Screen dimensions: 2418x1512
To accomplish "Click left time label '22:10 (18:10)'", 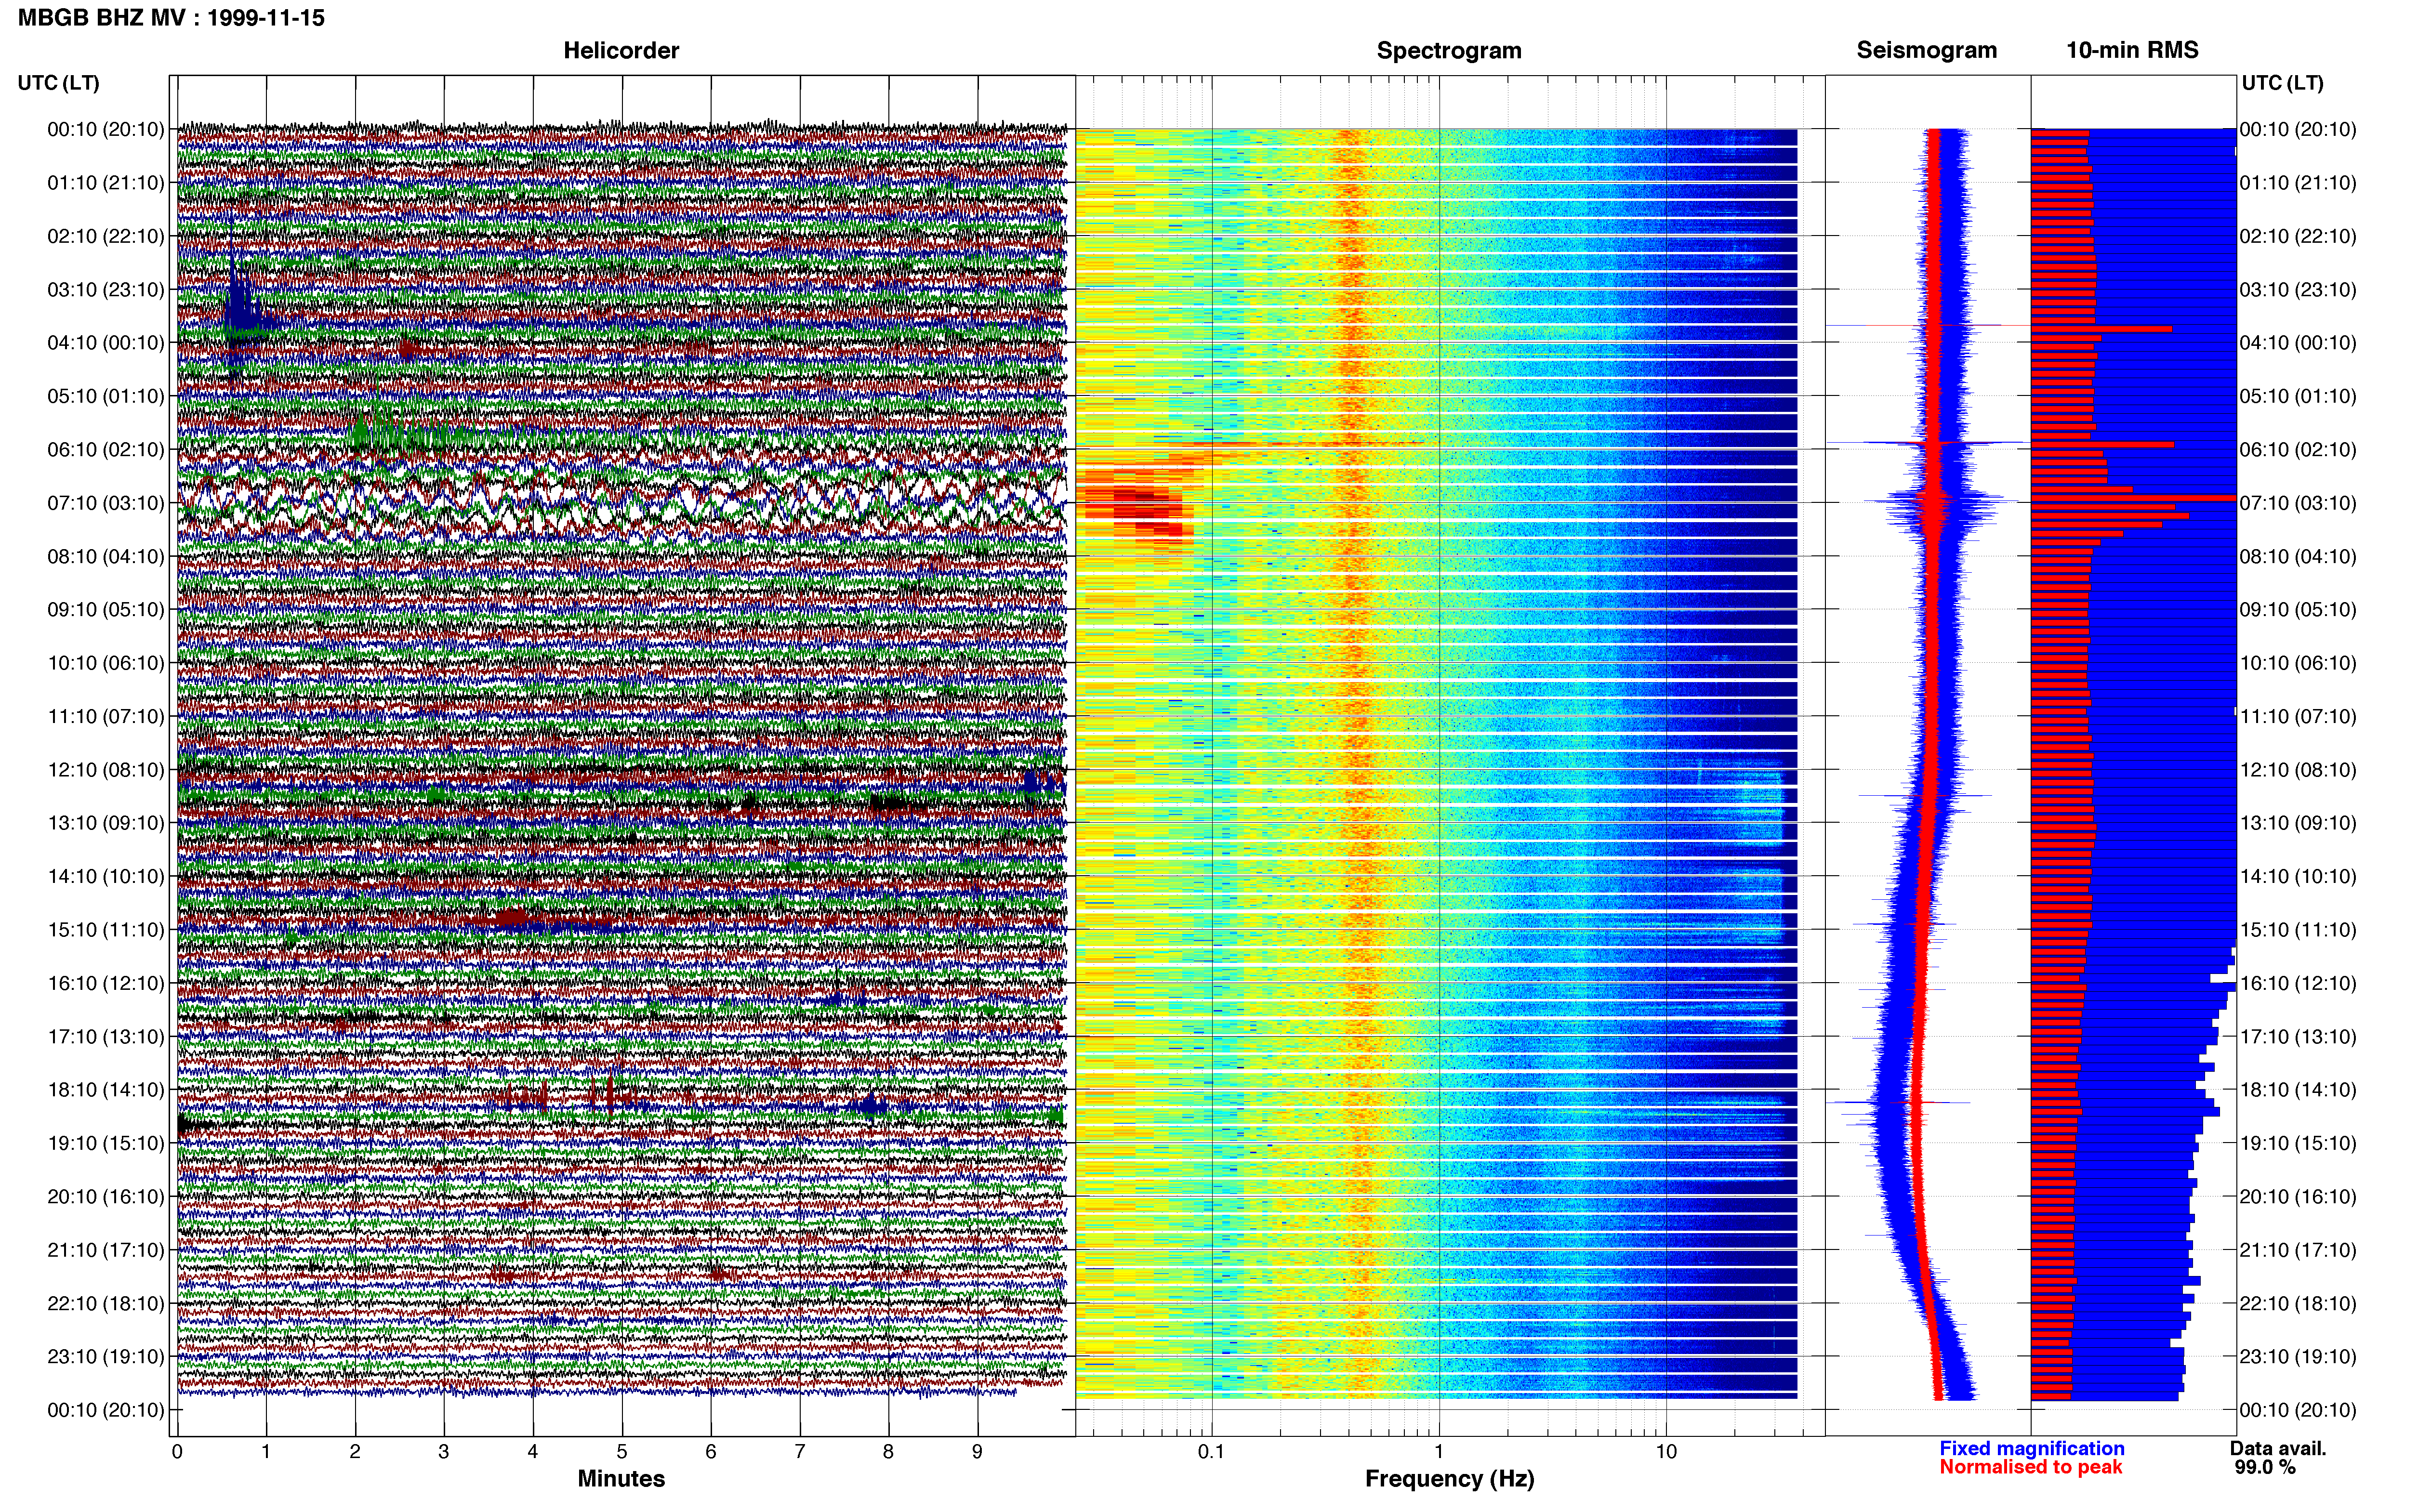I will click(106, 1302).
